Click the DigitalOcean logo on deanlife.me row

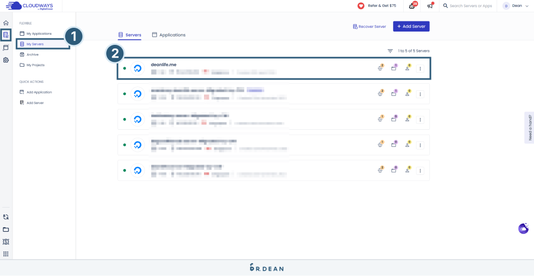click(138, 68)
